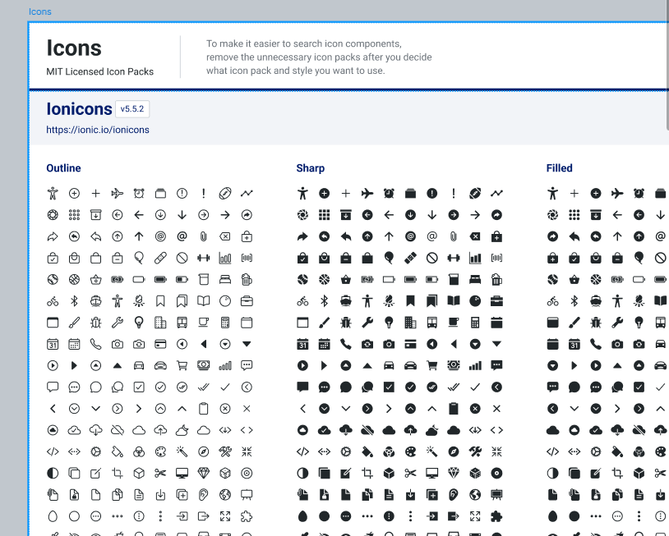
Task: Select the Sharp cloud offline icon
Action: click(x=367, y=430)
